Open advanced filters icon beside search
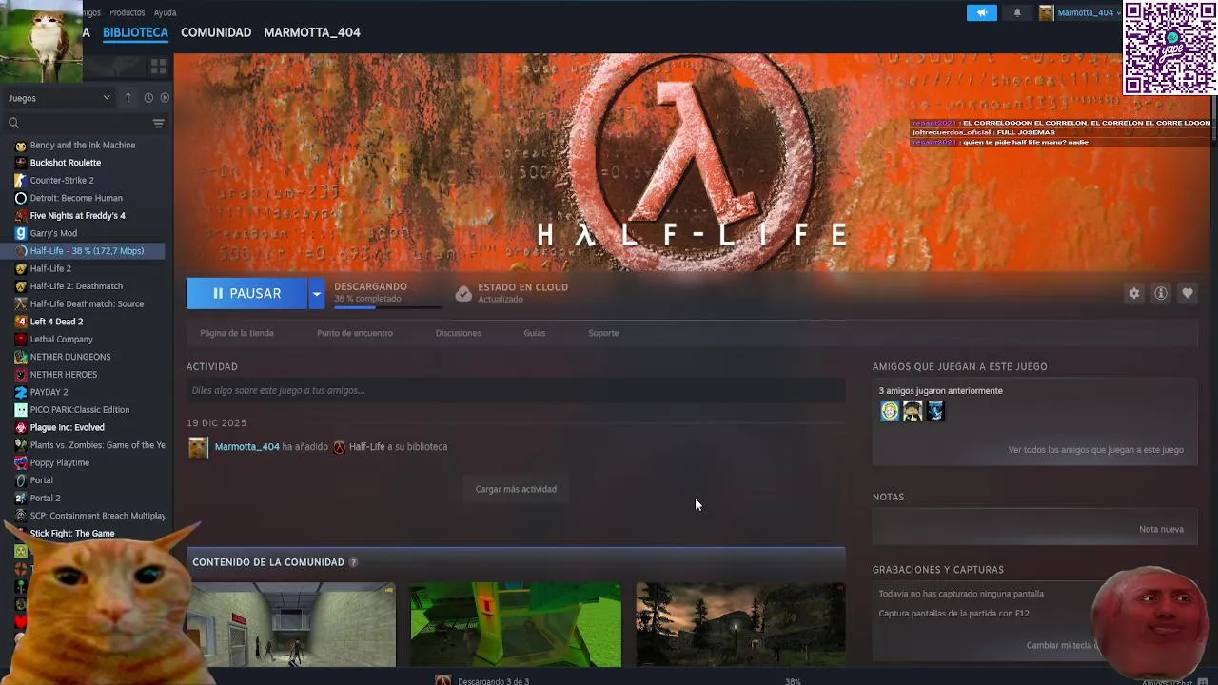Image resolution: width=1218 pixels, height=685 pixels. pos(159,123)
